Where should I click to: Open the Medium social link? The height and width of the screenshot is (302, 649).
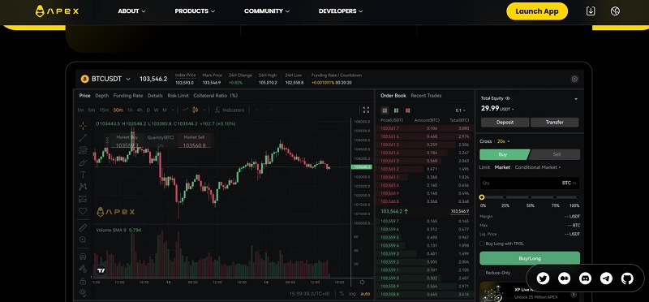[x=564, y=278]
